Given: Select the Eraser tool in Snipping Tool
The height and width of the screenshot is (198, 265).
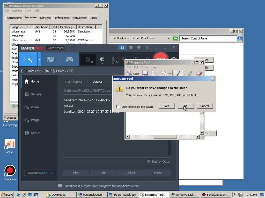Looking at the screenshot, I should pos(199,73).
